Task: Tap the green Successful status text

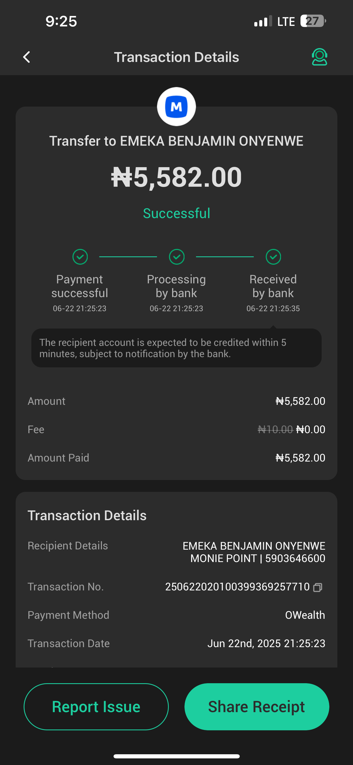Action: [176, 213]
